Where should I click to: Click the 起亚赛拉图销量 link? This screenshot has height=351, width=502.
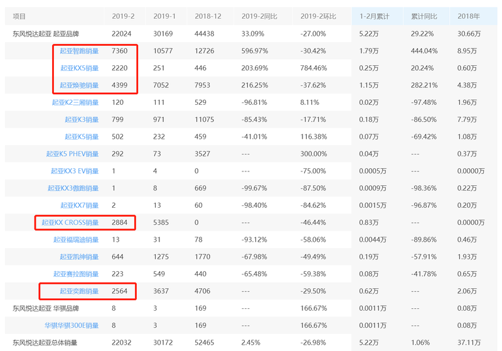pyautogui.click(x=75, y=274)
